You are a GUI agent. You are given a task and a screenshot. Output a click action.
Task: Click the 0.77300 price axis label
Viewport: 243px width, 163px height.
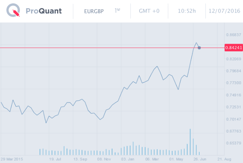[x=233, y=83]
